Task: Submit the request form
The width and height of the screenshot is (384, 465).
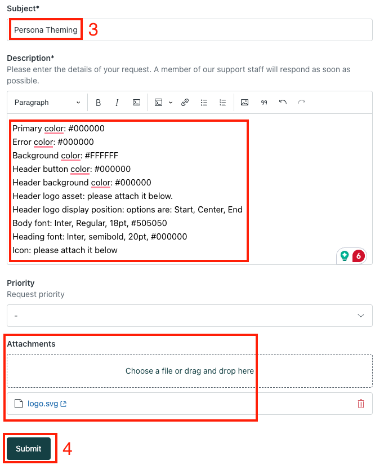Action: pyautogui.click(x=29, y=449)
